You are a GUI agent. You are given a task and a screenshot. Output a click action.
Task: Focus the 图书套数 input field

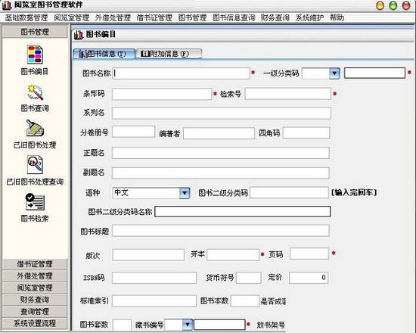click(122, 325)
